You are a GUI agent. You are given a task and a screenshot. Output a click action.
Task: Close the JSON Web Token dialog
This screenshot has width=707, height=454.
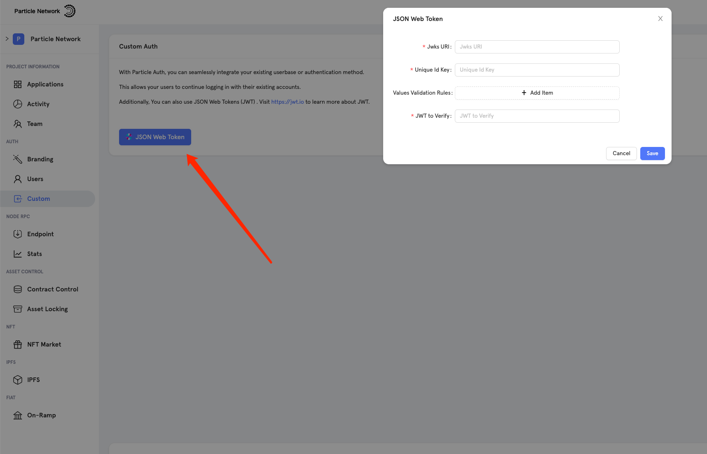coord(660,19)
